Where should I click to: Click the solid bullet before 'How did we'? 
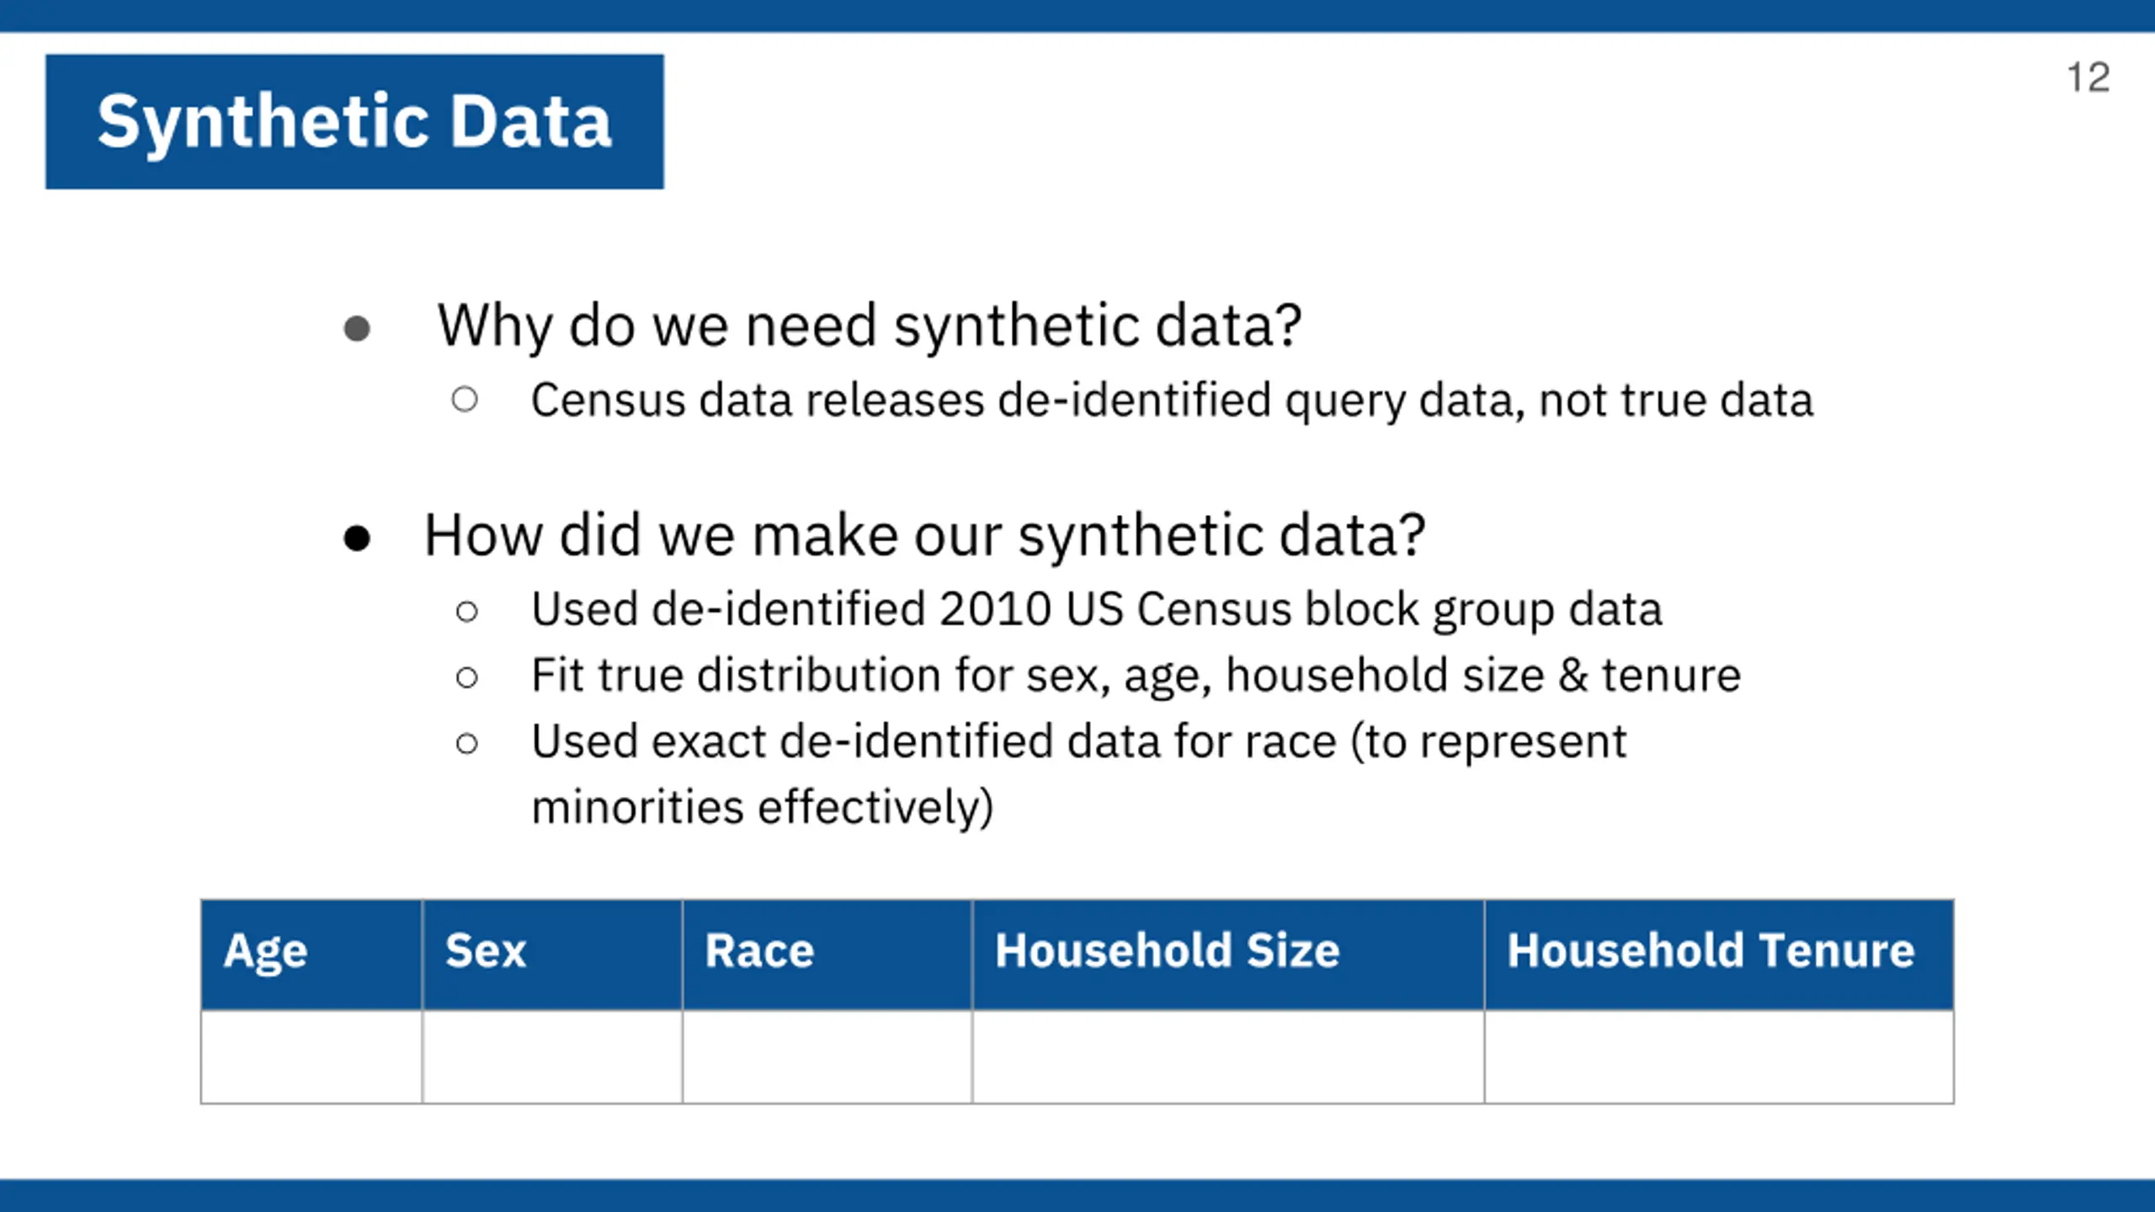click(x=357, y=539)
